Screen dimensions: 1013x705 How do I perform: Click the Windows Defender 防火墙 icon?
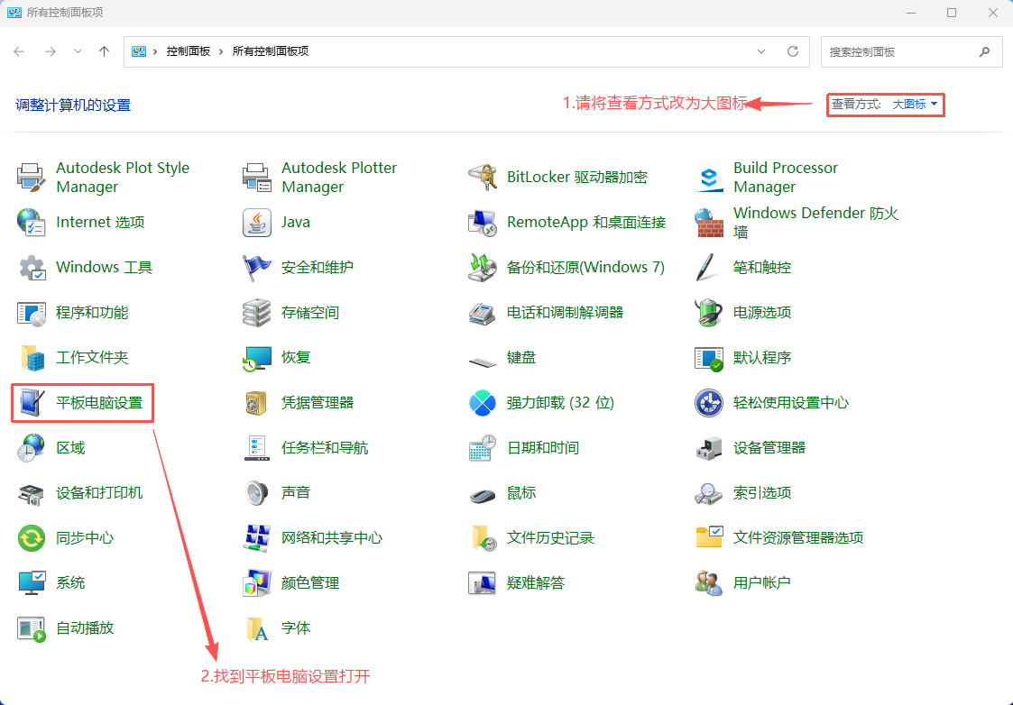[x=709, y=223]
